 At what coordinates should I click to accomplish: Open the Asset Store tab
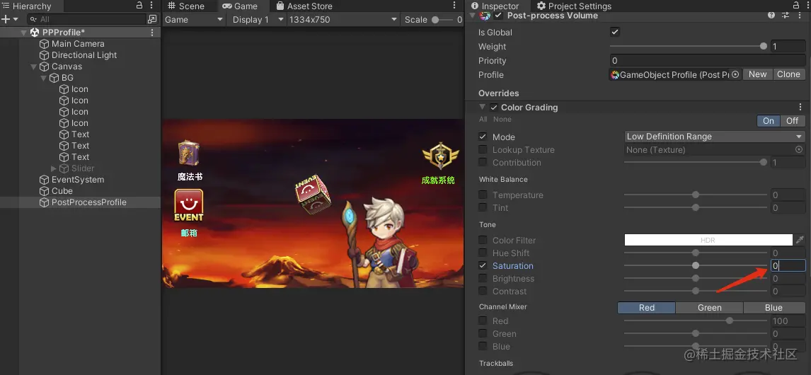click(x=304, y=6)
